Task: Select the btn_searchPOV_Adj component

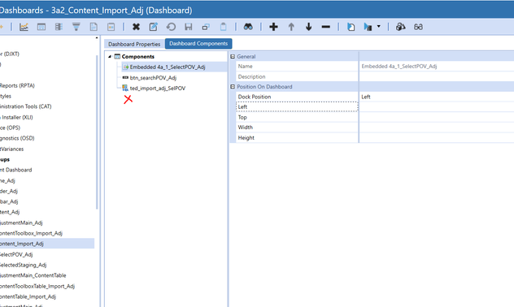Action: [153, 78]
